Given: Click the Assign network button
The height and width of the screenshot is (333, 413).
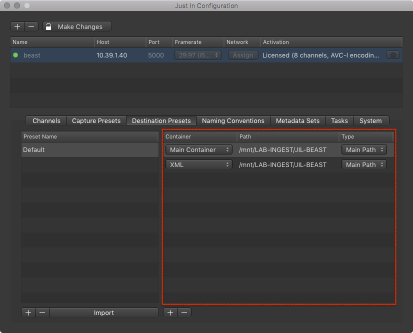Looking at the screenshot, I should pyautogui.click(x=243, y=55).
